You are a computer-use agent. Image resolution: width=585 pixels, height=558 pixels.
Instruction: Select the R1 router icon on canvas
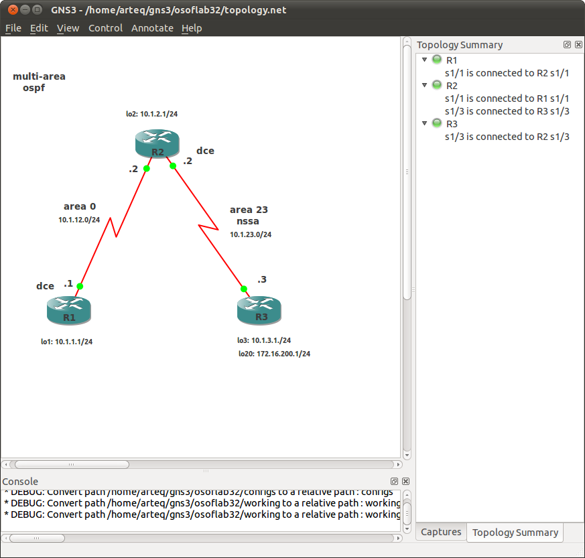68,310
